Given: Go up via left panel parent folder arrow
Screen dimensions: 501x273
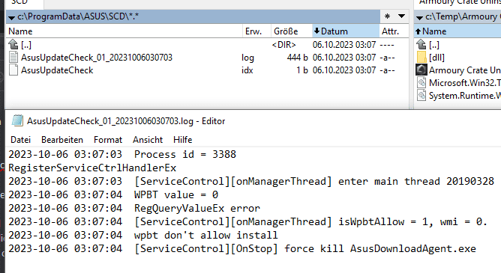Looking at the screenshot, I should (13, 44).
